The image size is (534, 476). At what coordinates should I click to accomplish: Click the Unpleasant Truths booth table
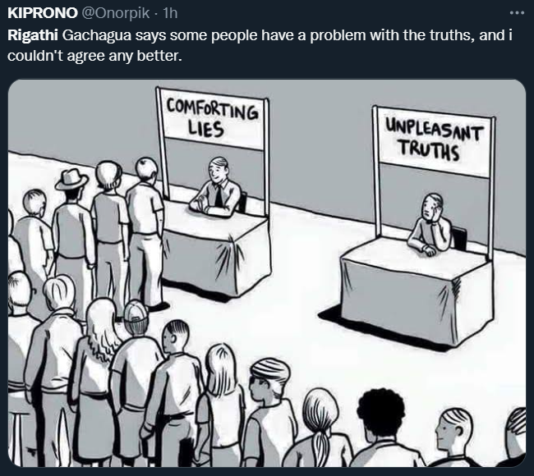[417, 291]
